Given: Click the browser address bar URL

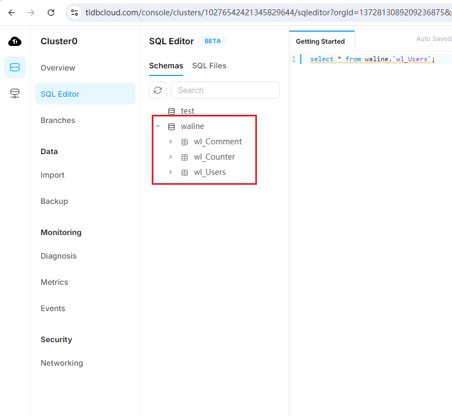Looking at the screenshot, I should (x=268, y=13).
